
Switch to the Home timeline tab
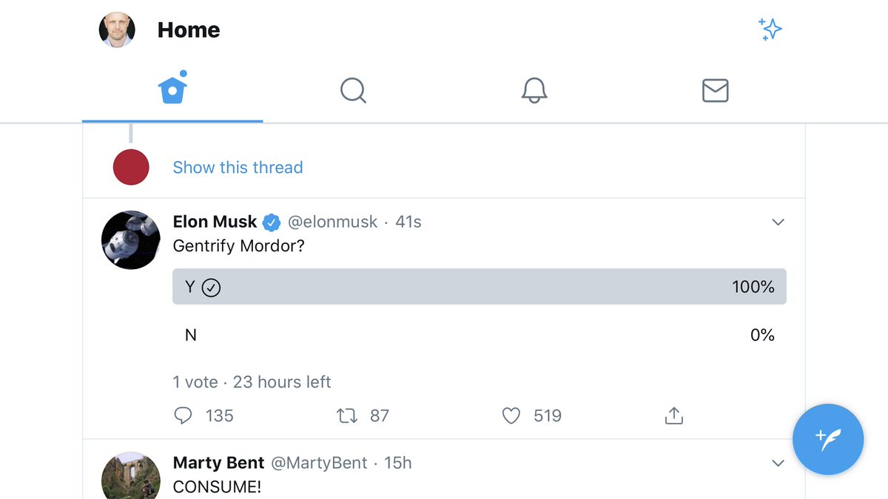tap(172, 91)
